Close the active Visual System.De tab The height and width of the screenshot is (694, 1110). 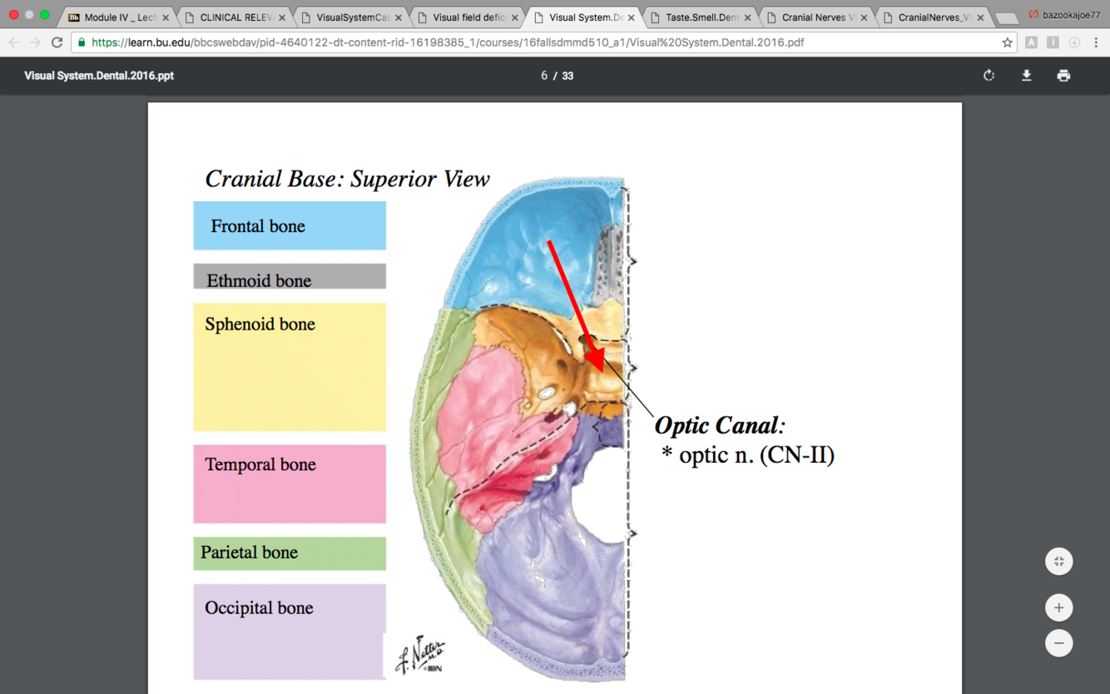tap(632, 17)
